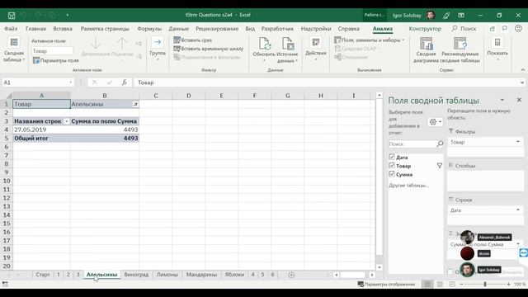Click Рекомендуемые сводные таблицы icon

coord(460,44)
